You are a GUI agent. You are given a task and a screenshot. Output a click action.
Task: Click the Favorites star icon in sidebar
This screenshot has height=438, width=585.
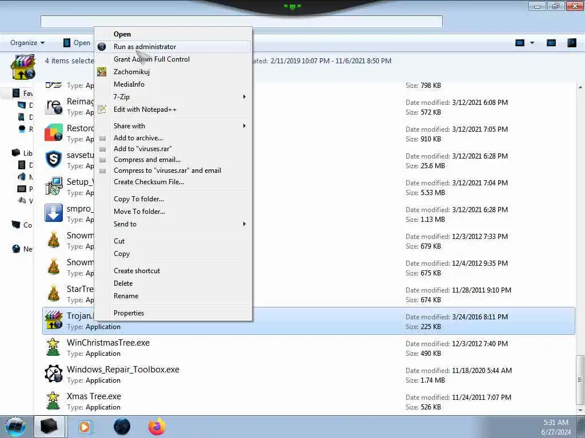coord(16,93)
